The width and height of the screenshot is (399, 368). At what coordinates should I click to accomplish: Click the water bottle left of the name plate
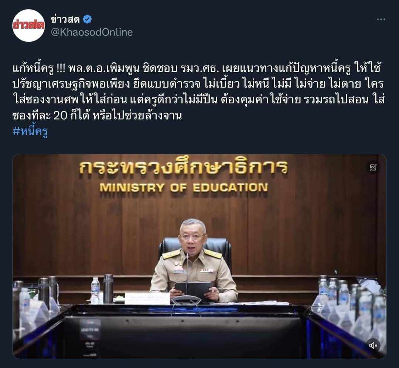point(95,290)
